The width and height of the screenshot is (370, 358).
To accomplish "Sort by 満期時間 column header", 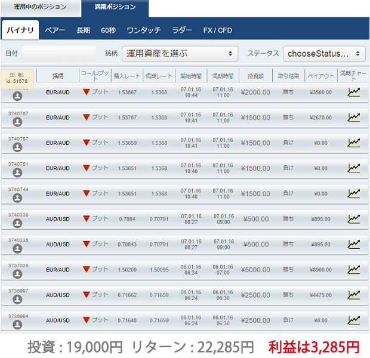I will (x=223, y=76).
